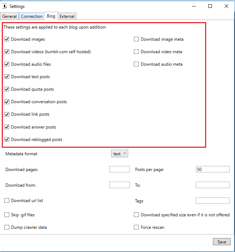Maximize the Settings window
The width and height of the screenshot is (235, 252).
pos(210,6)
